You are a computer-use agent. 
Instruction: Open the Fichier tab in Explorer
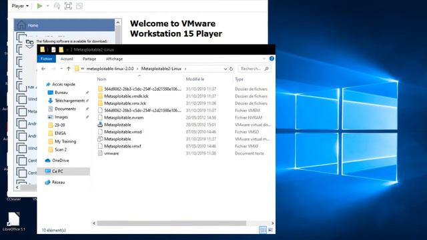pos(46,59)
